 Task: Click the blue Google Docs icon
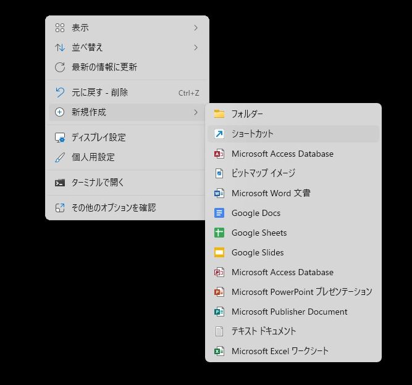219,213
